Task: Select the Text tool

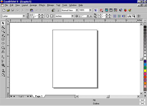Action: click(x=3, y=52)
